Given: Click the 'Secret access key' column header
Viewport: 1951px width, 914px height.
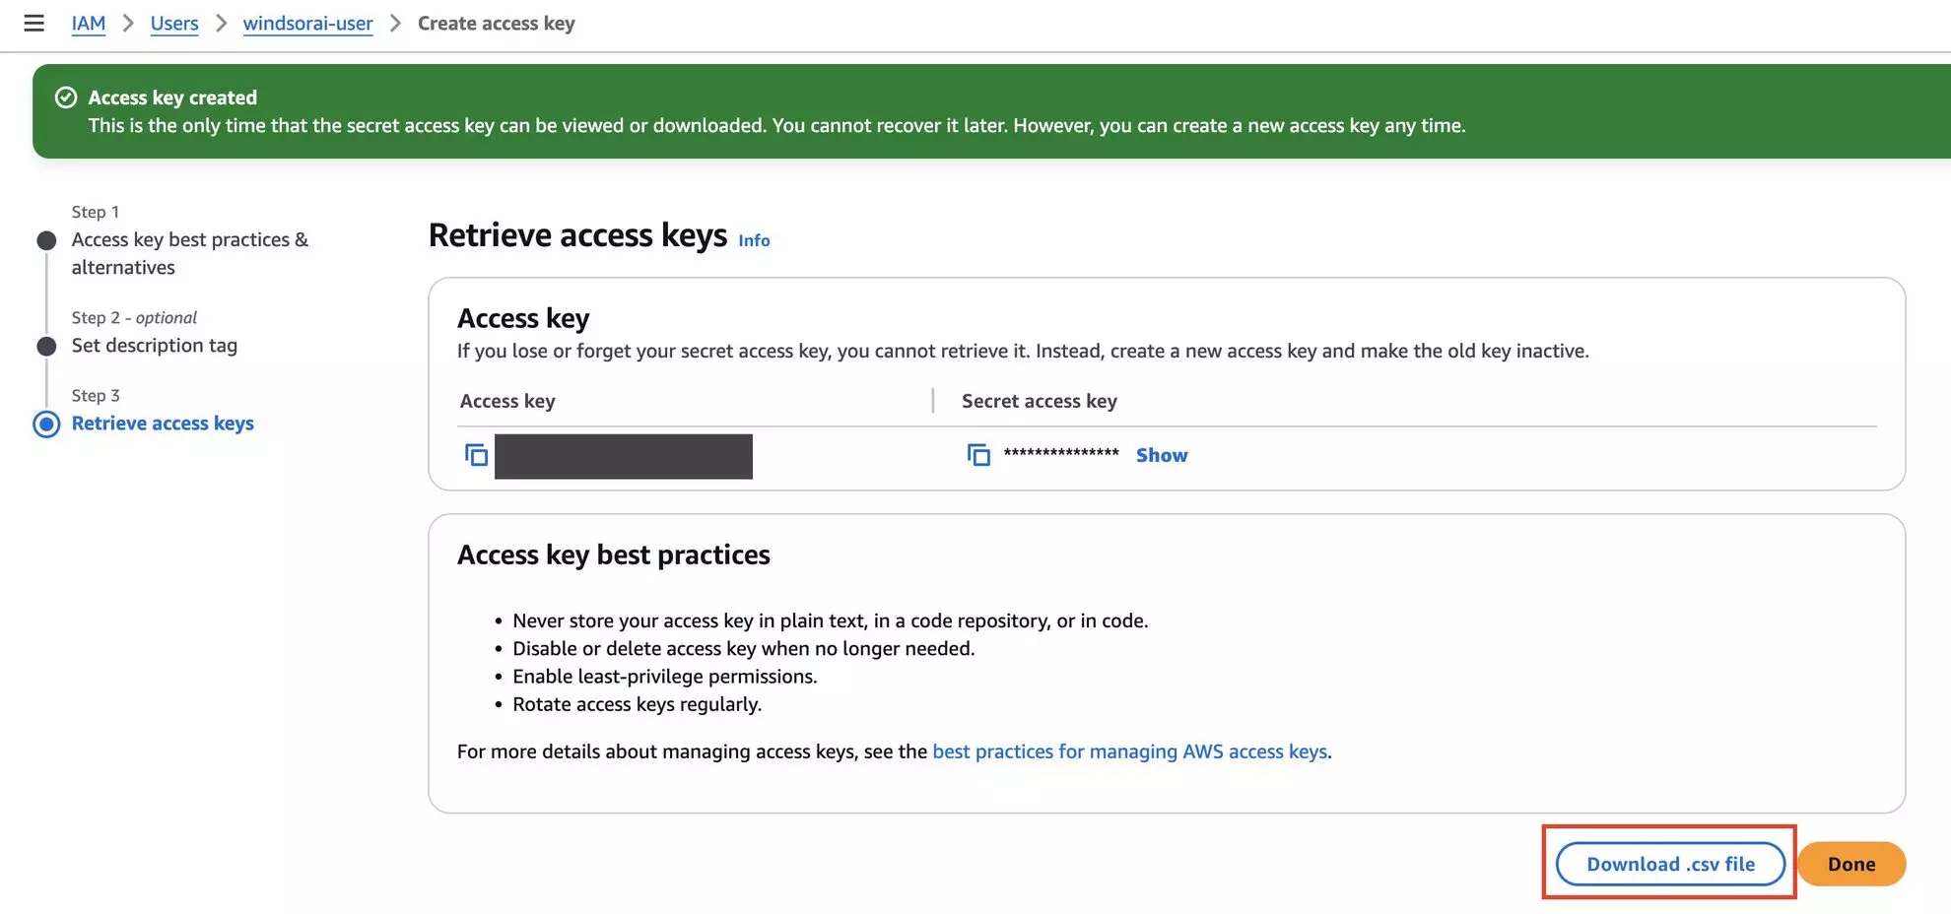Looking at the screenshot, I should pyautogui.click(x=1040, y=401).
